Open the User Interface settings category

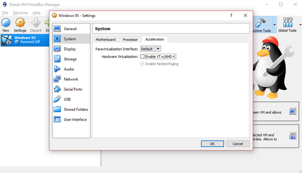pyautogui.click(x=71, y=119)
